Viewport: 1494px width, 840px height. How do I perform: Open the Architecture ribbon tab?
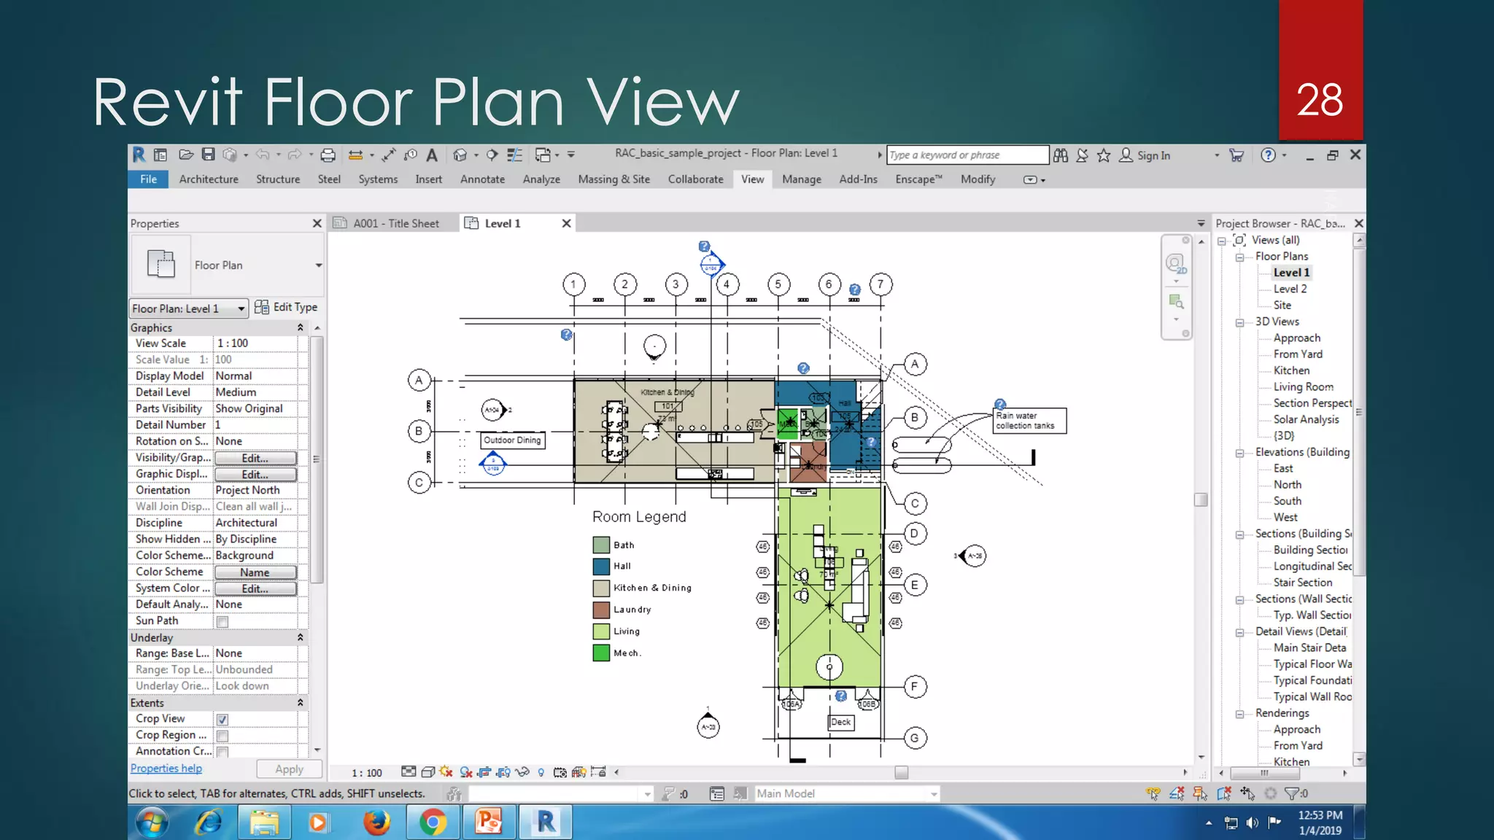(x=209, y=179)
